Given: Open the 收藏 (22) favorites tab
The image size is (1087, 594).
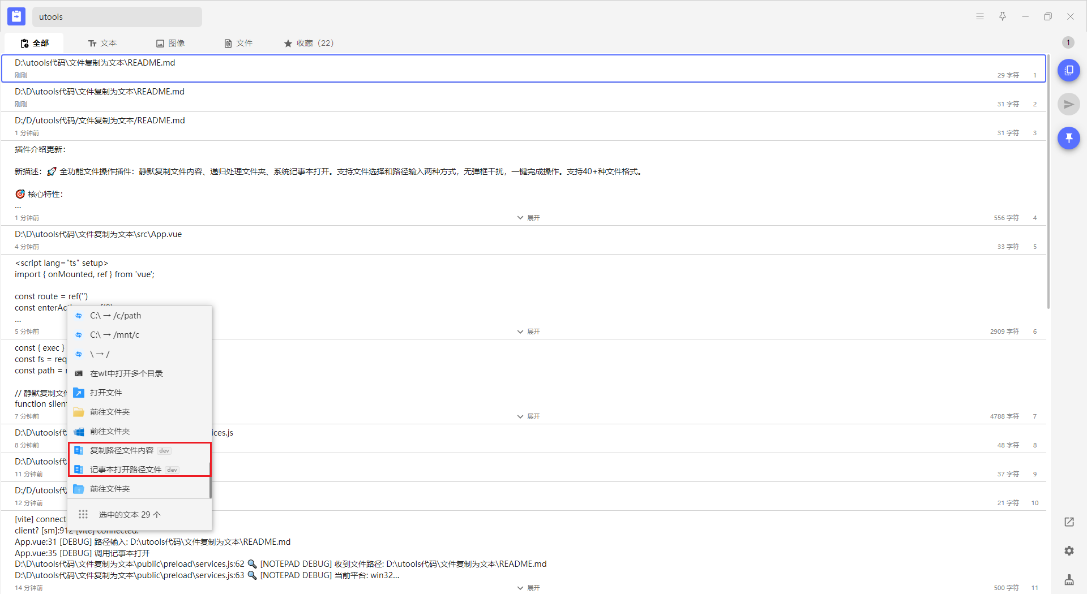Looking at the screenshot, I should click(309, 43).
